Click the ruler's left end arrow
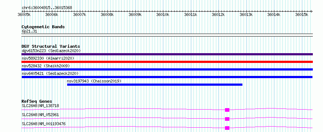Screen dimensions: 323x132 tap(23, 11)
